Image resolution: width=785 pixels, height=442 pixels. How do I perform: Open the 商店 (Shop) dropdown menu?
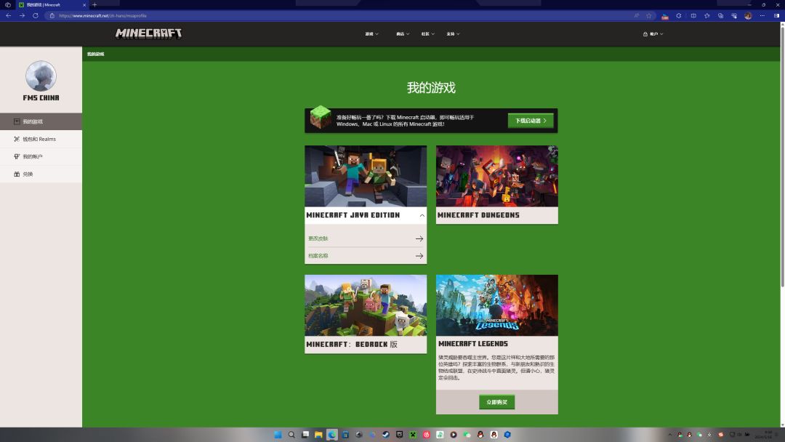[x=403, y=34]
